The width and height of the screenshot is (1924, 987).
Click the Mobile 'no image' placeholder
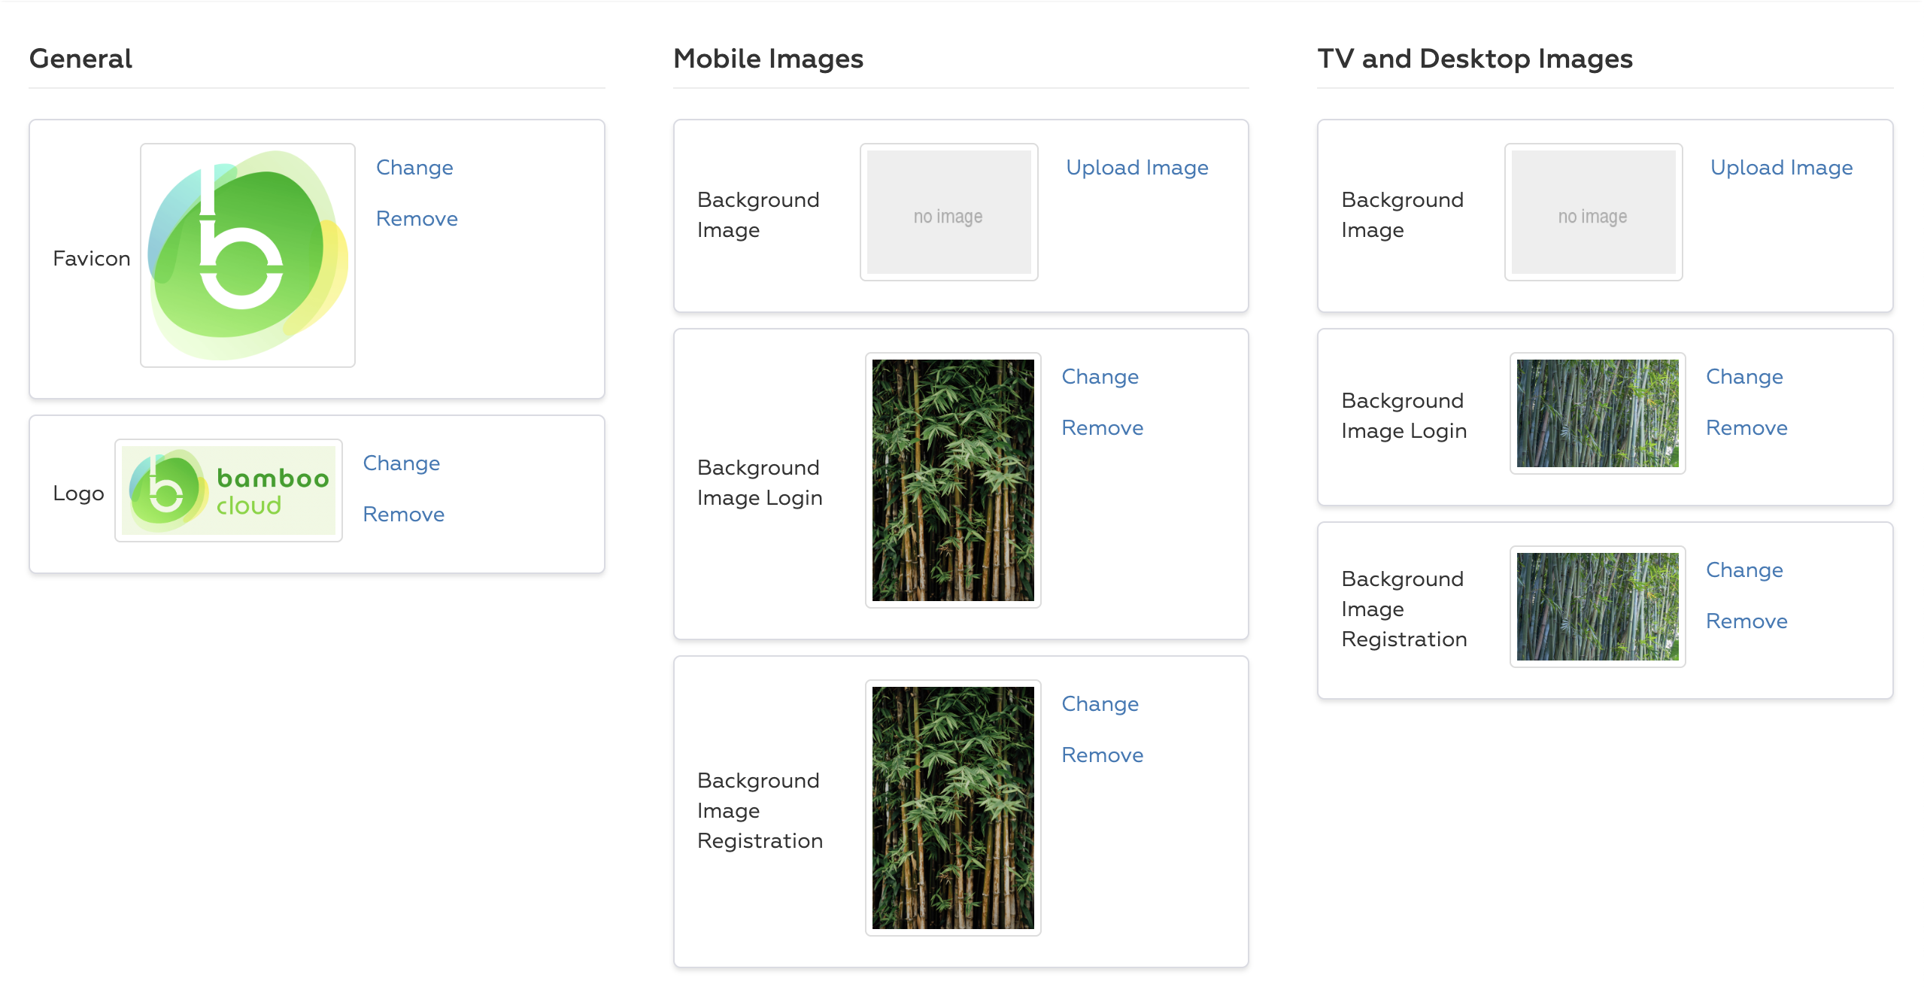click(948, 213)
